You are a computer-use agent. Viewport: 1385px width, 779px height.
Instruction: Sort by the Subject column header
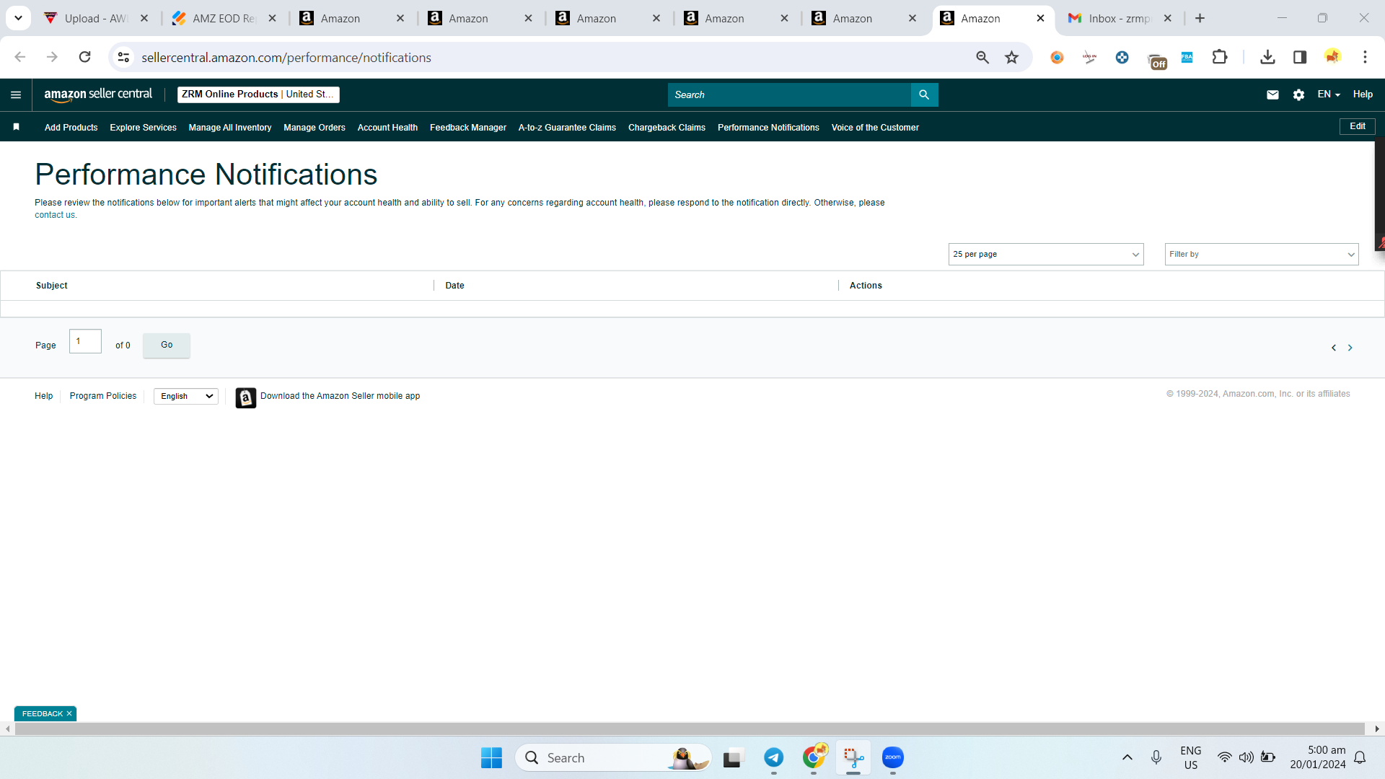52,286
